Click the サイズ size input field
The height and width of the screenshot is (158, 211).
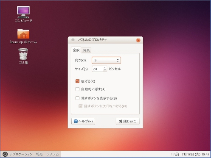click(x=97, y=69)
